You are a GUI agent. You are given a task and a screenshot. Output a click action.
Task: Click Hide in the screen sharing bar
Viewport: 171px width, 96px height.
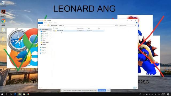(x=108, y=90)
